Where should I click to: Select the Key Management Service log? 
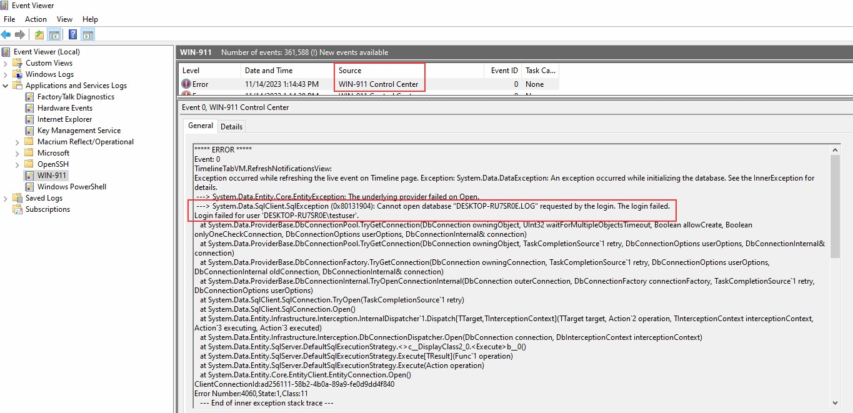pos(79,131)
